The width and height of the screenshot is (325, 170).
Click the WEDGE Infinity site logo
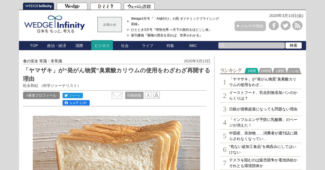tap(54, 24)
